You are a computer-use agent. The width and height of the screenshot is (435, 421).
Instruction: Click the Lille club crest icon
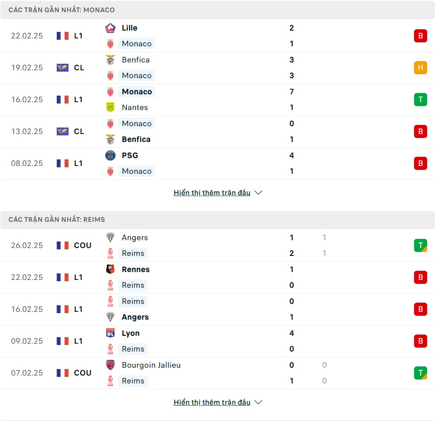110,28
